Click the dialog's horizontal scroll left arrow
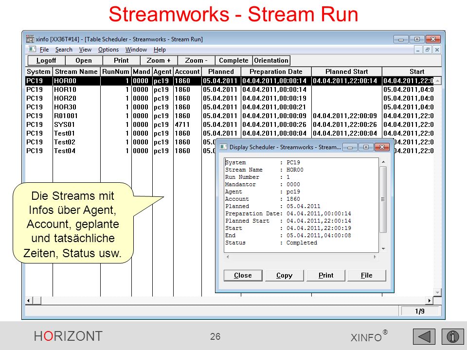 (x=228, y=257)
